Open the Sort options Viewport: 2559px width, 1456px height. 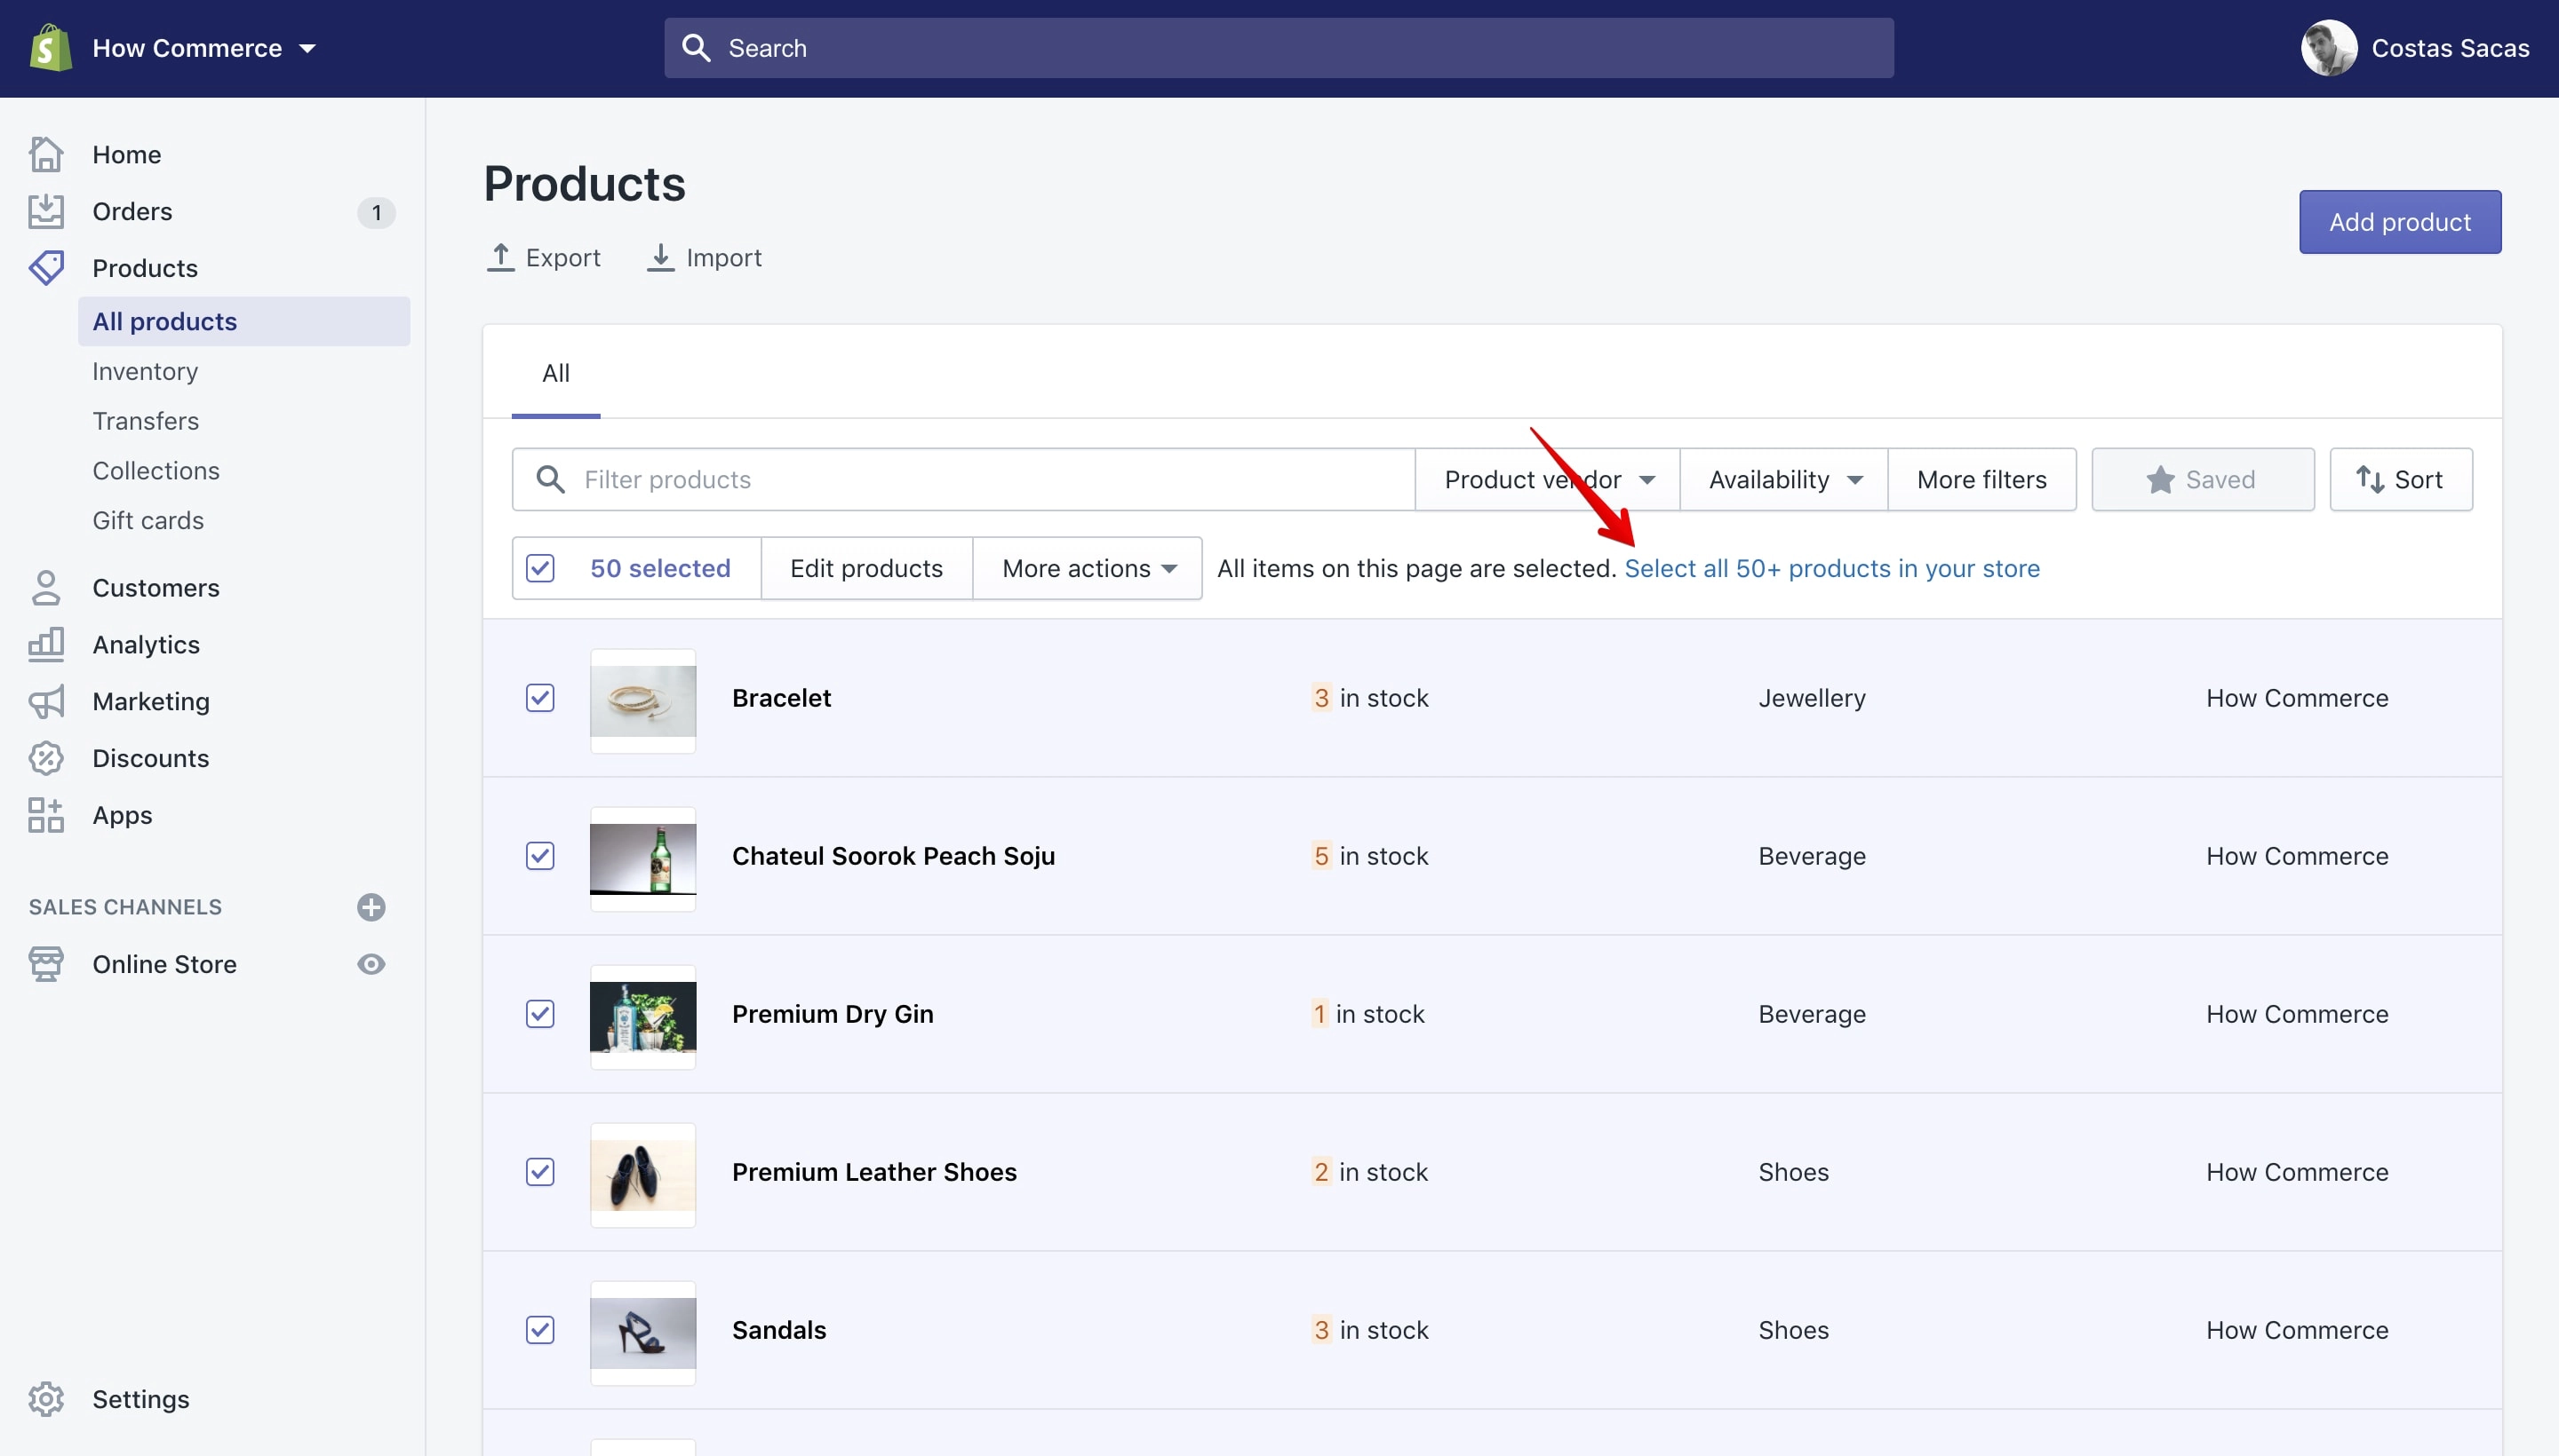(2401, 479)
